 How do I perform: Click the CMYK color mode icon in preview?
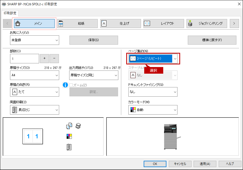(69, 136)
